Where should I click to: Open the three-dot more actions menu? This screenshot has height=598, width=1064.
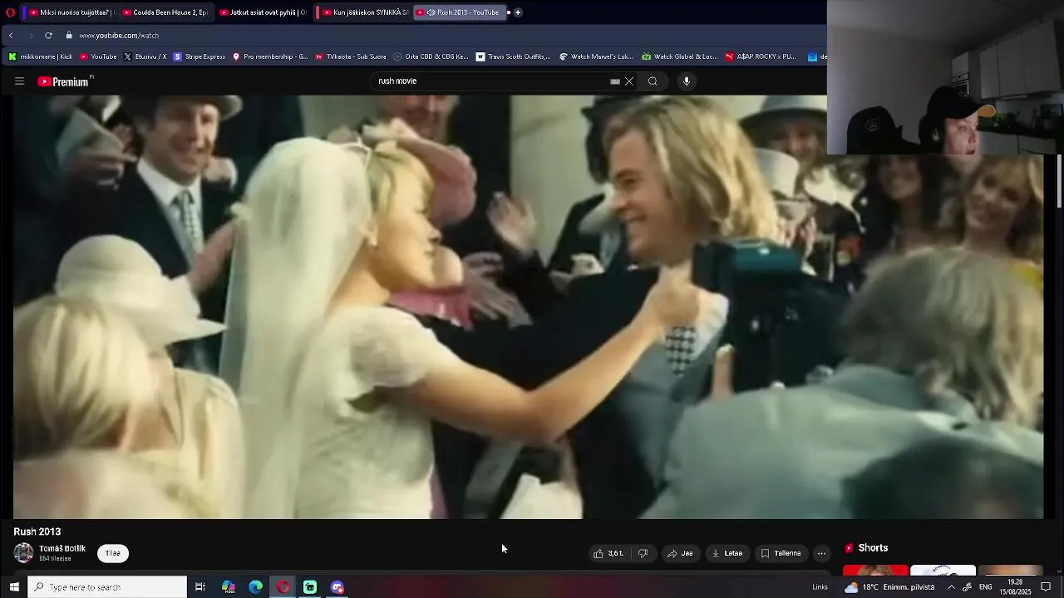[821, 553]
